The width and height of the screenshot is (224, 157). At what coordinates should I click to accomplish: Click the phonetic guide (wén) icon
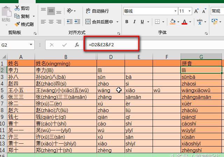199,22
